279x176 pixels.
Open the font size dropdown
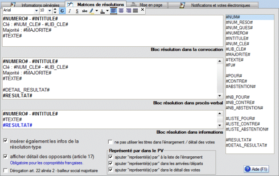pos(49,11)
